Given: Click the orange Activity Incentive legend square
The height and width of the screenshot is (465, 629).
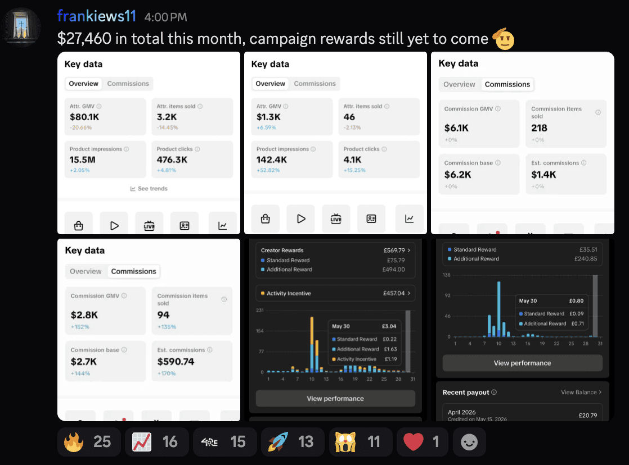Looking at the screenshot, I should pos(263,293).
